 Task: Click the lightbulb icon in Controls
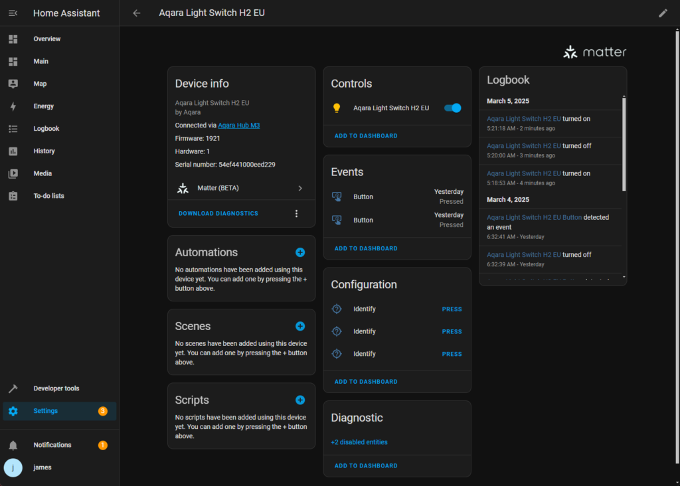coord(337,108)
